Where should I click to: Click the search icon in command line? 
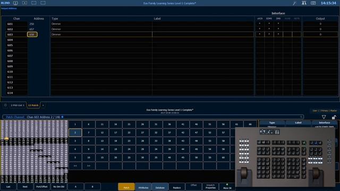point(301,117)
